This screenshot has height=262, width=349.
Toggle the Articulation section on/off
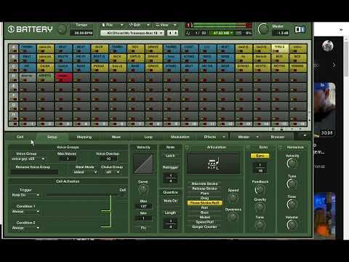(x=188, y=147)
